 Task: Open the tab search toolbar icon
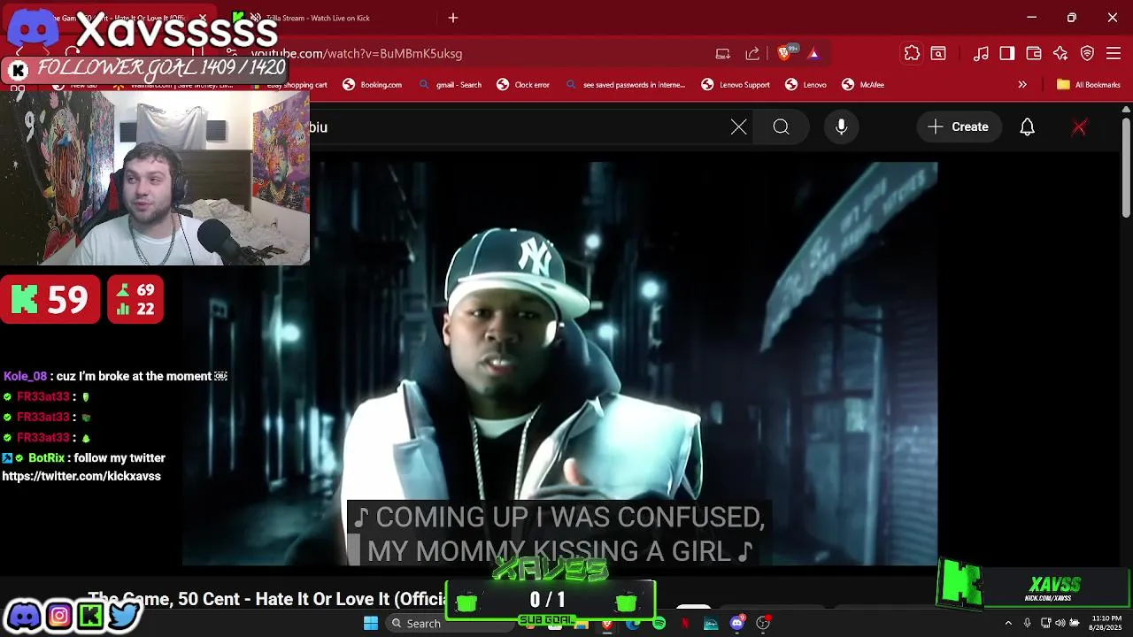click(x=938, y=53)
